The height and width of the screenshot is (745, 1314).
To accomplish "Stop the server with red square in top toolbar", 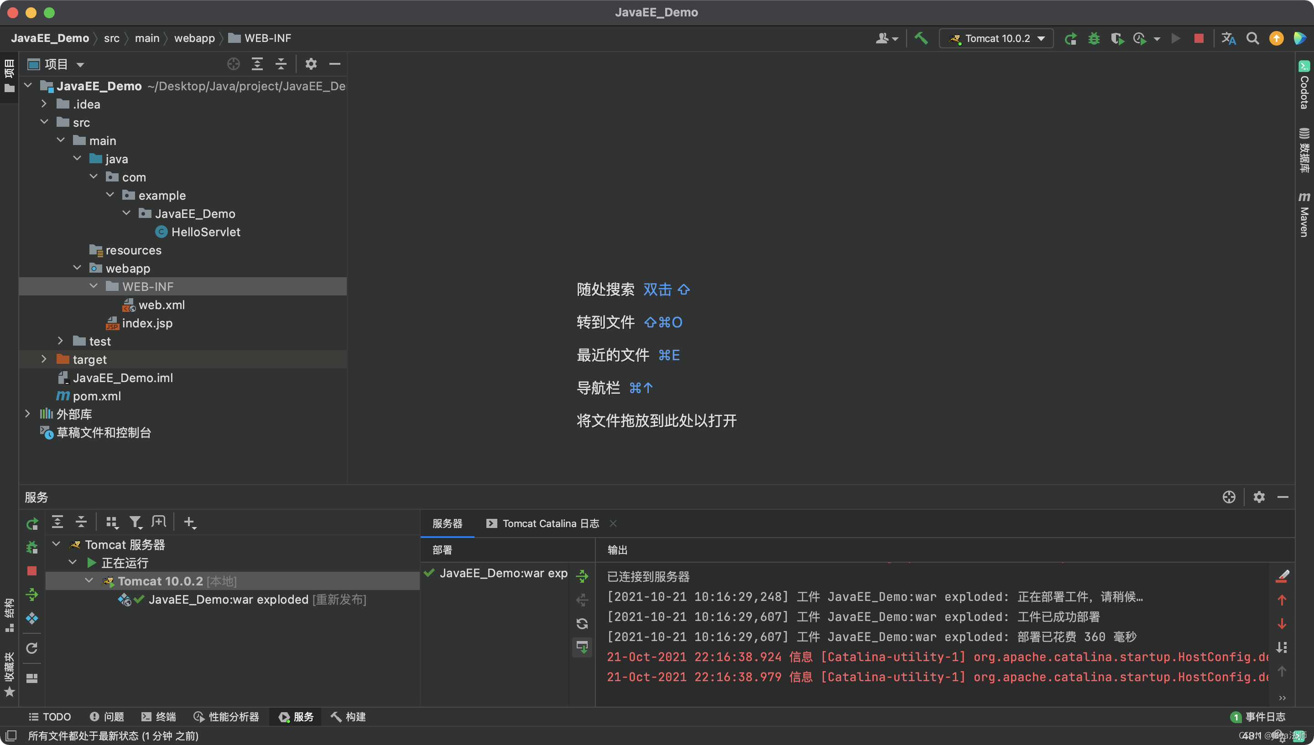I will point(1198,38).
